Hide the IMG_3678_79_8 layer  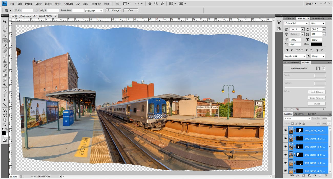pos(286,130)
